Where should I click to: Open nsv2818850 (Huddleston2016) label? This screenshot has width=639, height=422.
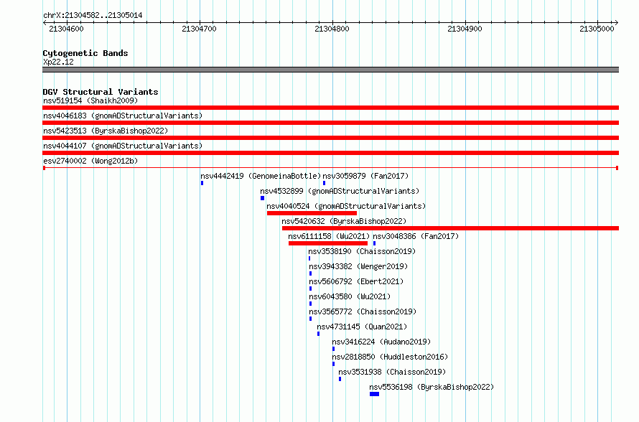390,357
